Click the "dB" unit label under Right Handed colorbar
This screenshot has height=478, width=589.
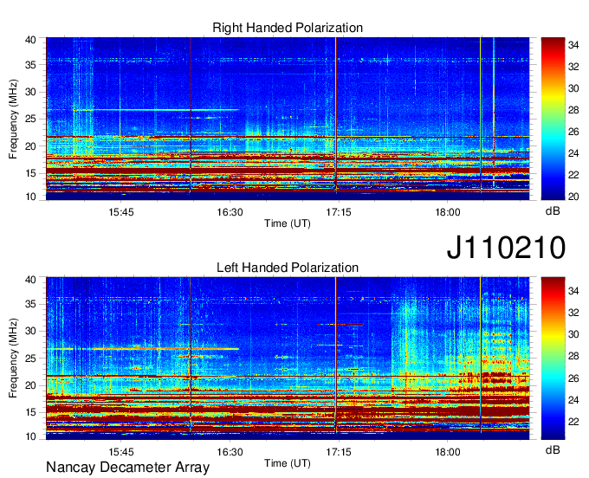tap(553, 211)
